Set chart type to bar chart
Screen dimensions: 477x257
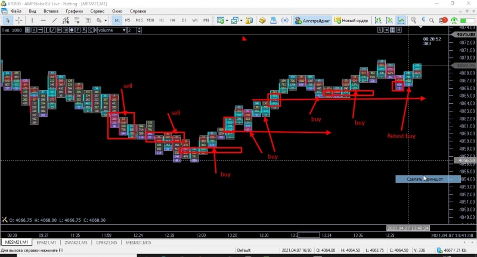click(x=378, y=20)
